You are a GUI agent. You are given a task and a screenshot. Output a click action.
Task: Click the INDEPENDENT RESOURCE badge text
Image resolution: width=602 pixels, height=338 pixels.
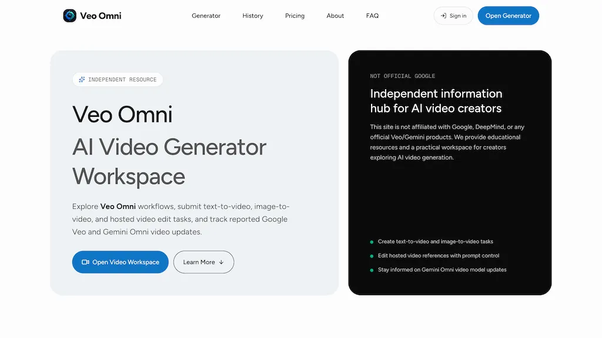pos(122,80)
